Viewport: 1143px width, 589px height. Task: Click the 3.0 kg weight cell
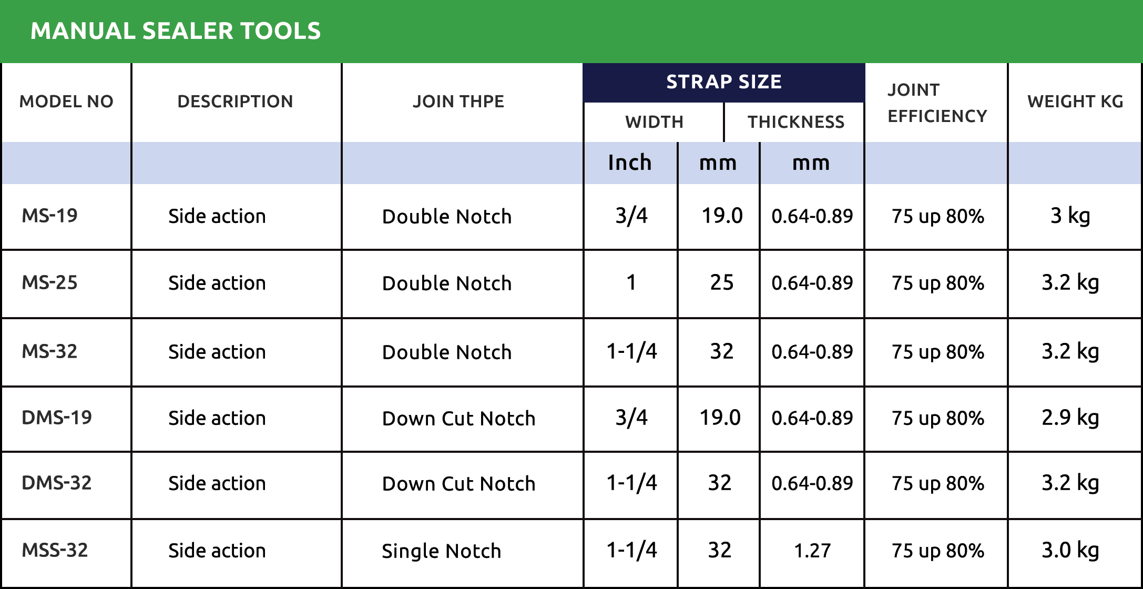click(x=1070, y=550)
